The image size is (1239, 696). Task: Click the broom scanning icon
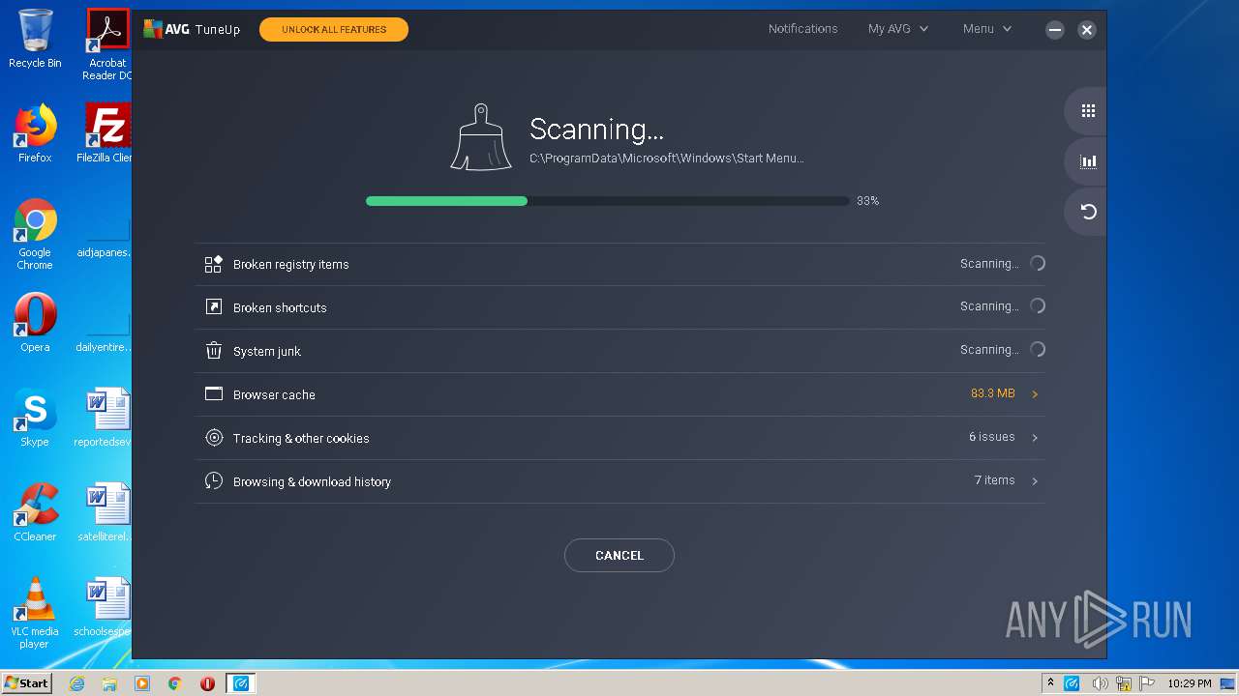pos(481,137)
